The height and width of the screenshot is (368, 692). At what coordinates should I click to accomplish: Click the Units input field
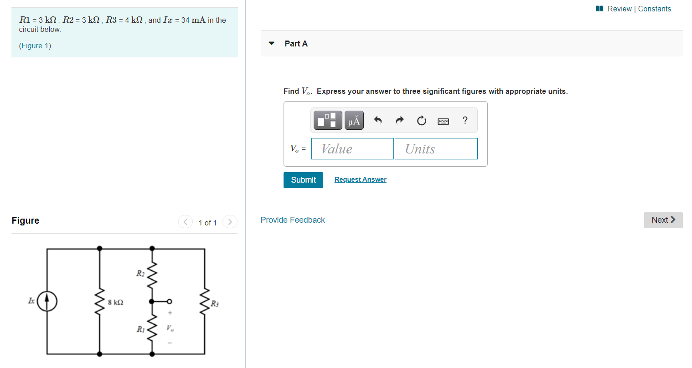(436, 148)
